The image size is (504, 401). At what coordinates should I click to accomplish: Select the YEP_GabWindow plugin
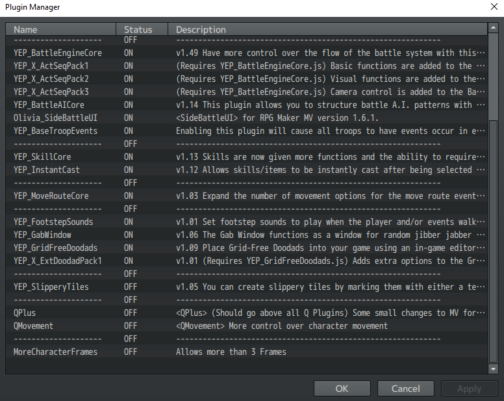(x=247, y=235)
